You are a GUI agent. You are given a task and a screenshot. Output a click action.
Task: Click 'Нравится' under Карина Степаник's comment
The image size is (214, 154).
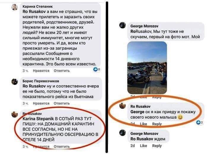[x=41, y=71]
